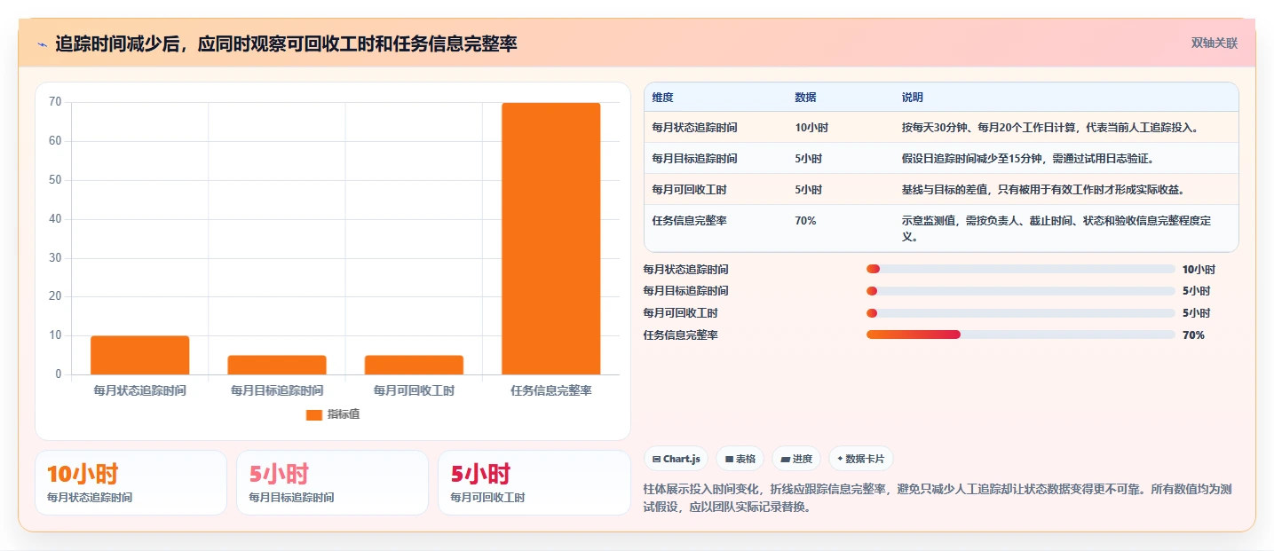Viewport: 1274px width, 551px height.
Task: Click the 每月可回收工时 bar in the chart
Action: [x=414, y=365]
